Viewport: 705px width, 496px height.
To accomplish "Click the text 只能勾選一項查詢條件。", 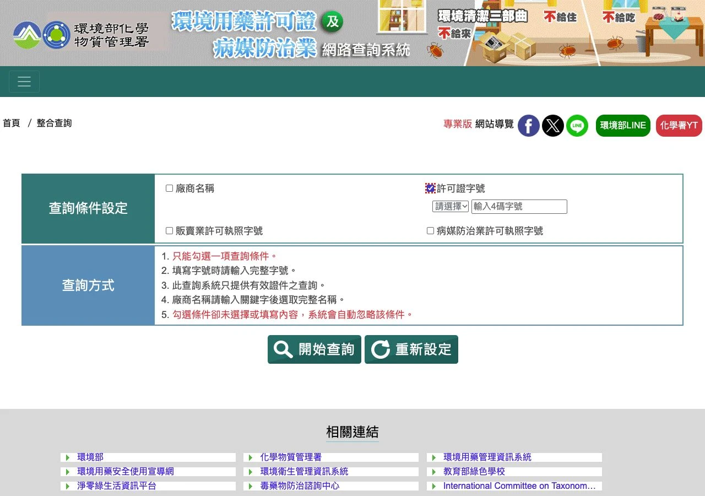I will 225,256.
